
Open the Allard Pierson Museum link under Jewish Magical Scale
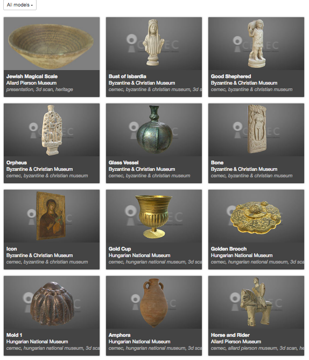click(x=31, y=83)
